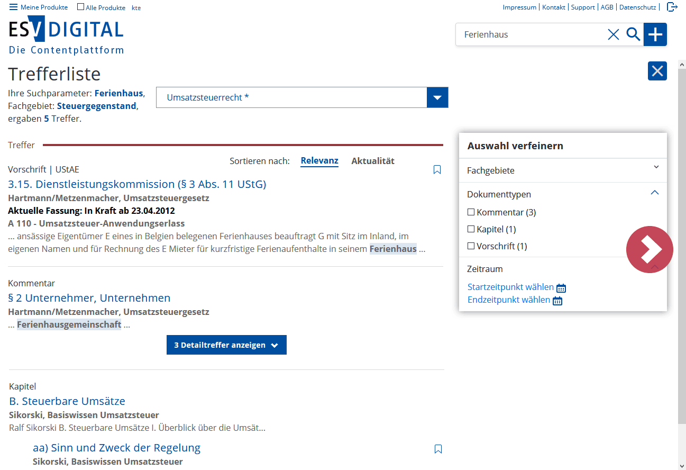The image size is (686, 470).
Task: Run search with the magnifier icon
Action: [633, 35]
